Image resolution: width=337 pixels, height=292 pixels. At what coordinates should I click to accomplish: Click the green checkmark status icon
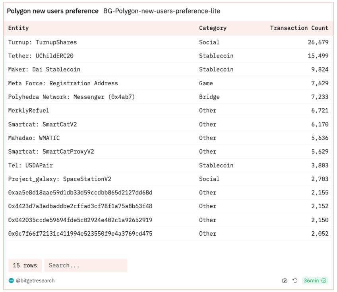tap(323, 280)
